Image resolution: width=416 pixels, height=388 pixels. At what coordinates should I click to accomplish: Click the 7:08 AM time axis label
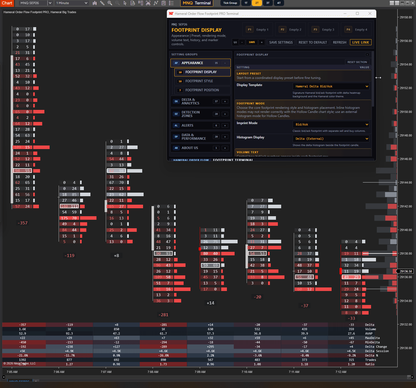pos(153,372)
